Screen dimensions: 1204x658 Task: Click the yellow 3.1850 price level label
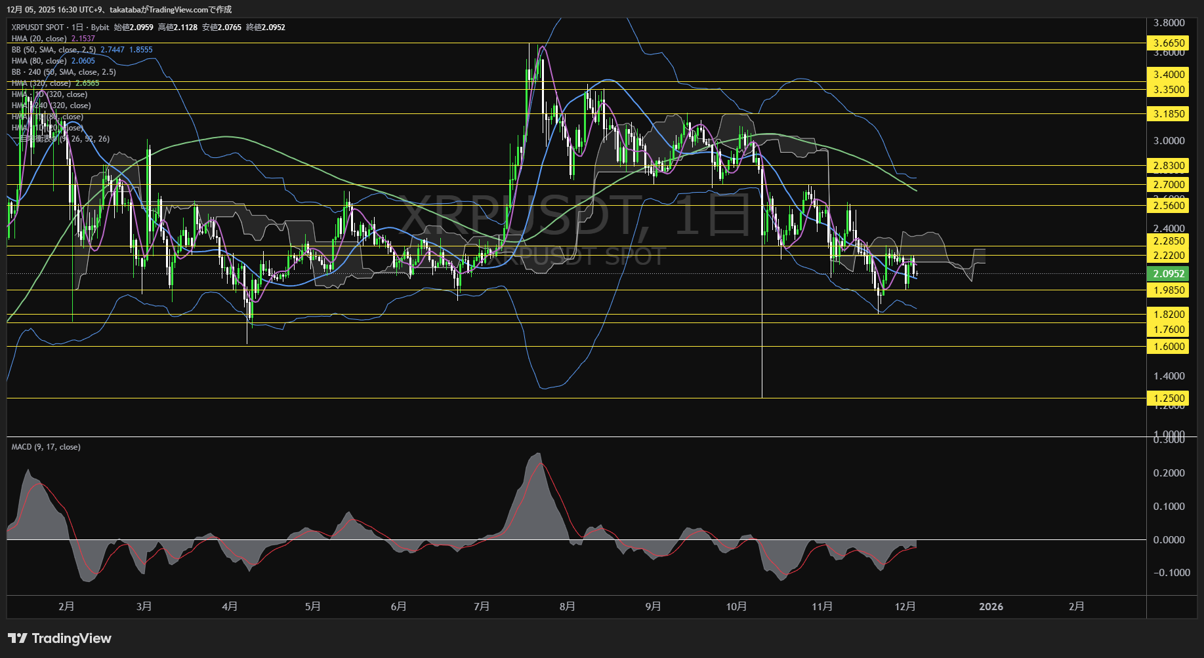coord(1169,114)
